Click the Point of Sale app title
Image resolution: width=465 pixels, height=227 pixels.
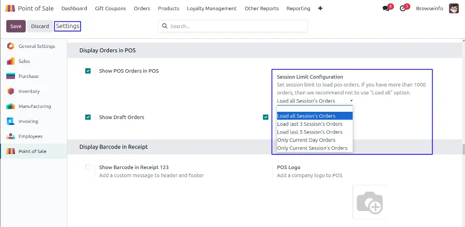point(36,8)
